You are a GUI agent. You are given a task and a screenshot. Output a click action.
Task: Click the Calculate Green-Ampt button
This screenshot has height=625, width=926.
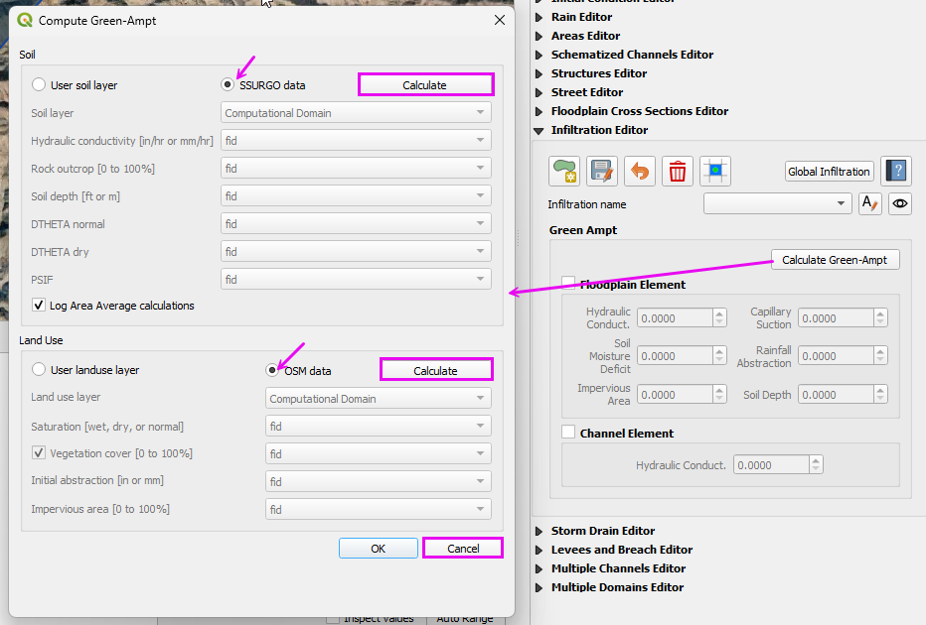(x=835, y=260)
